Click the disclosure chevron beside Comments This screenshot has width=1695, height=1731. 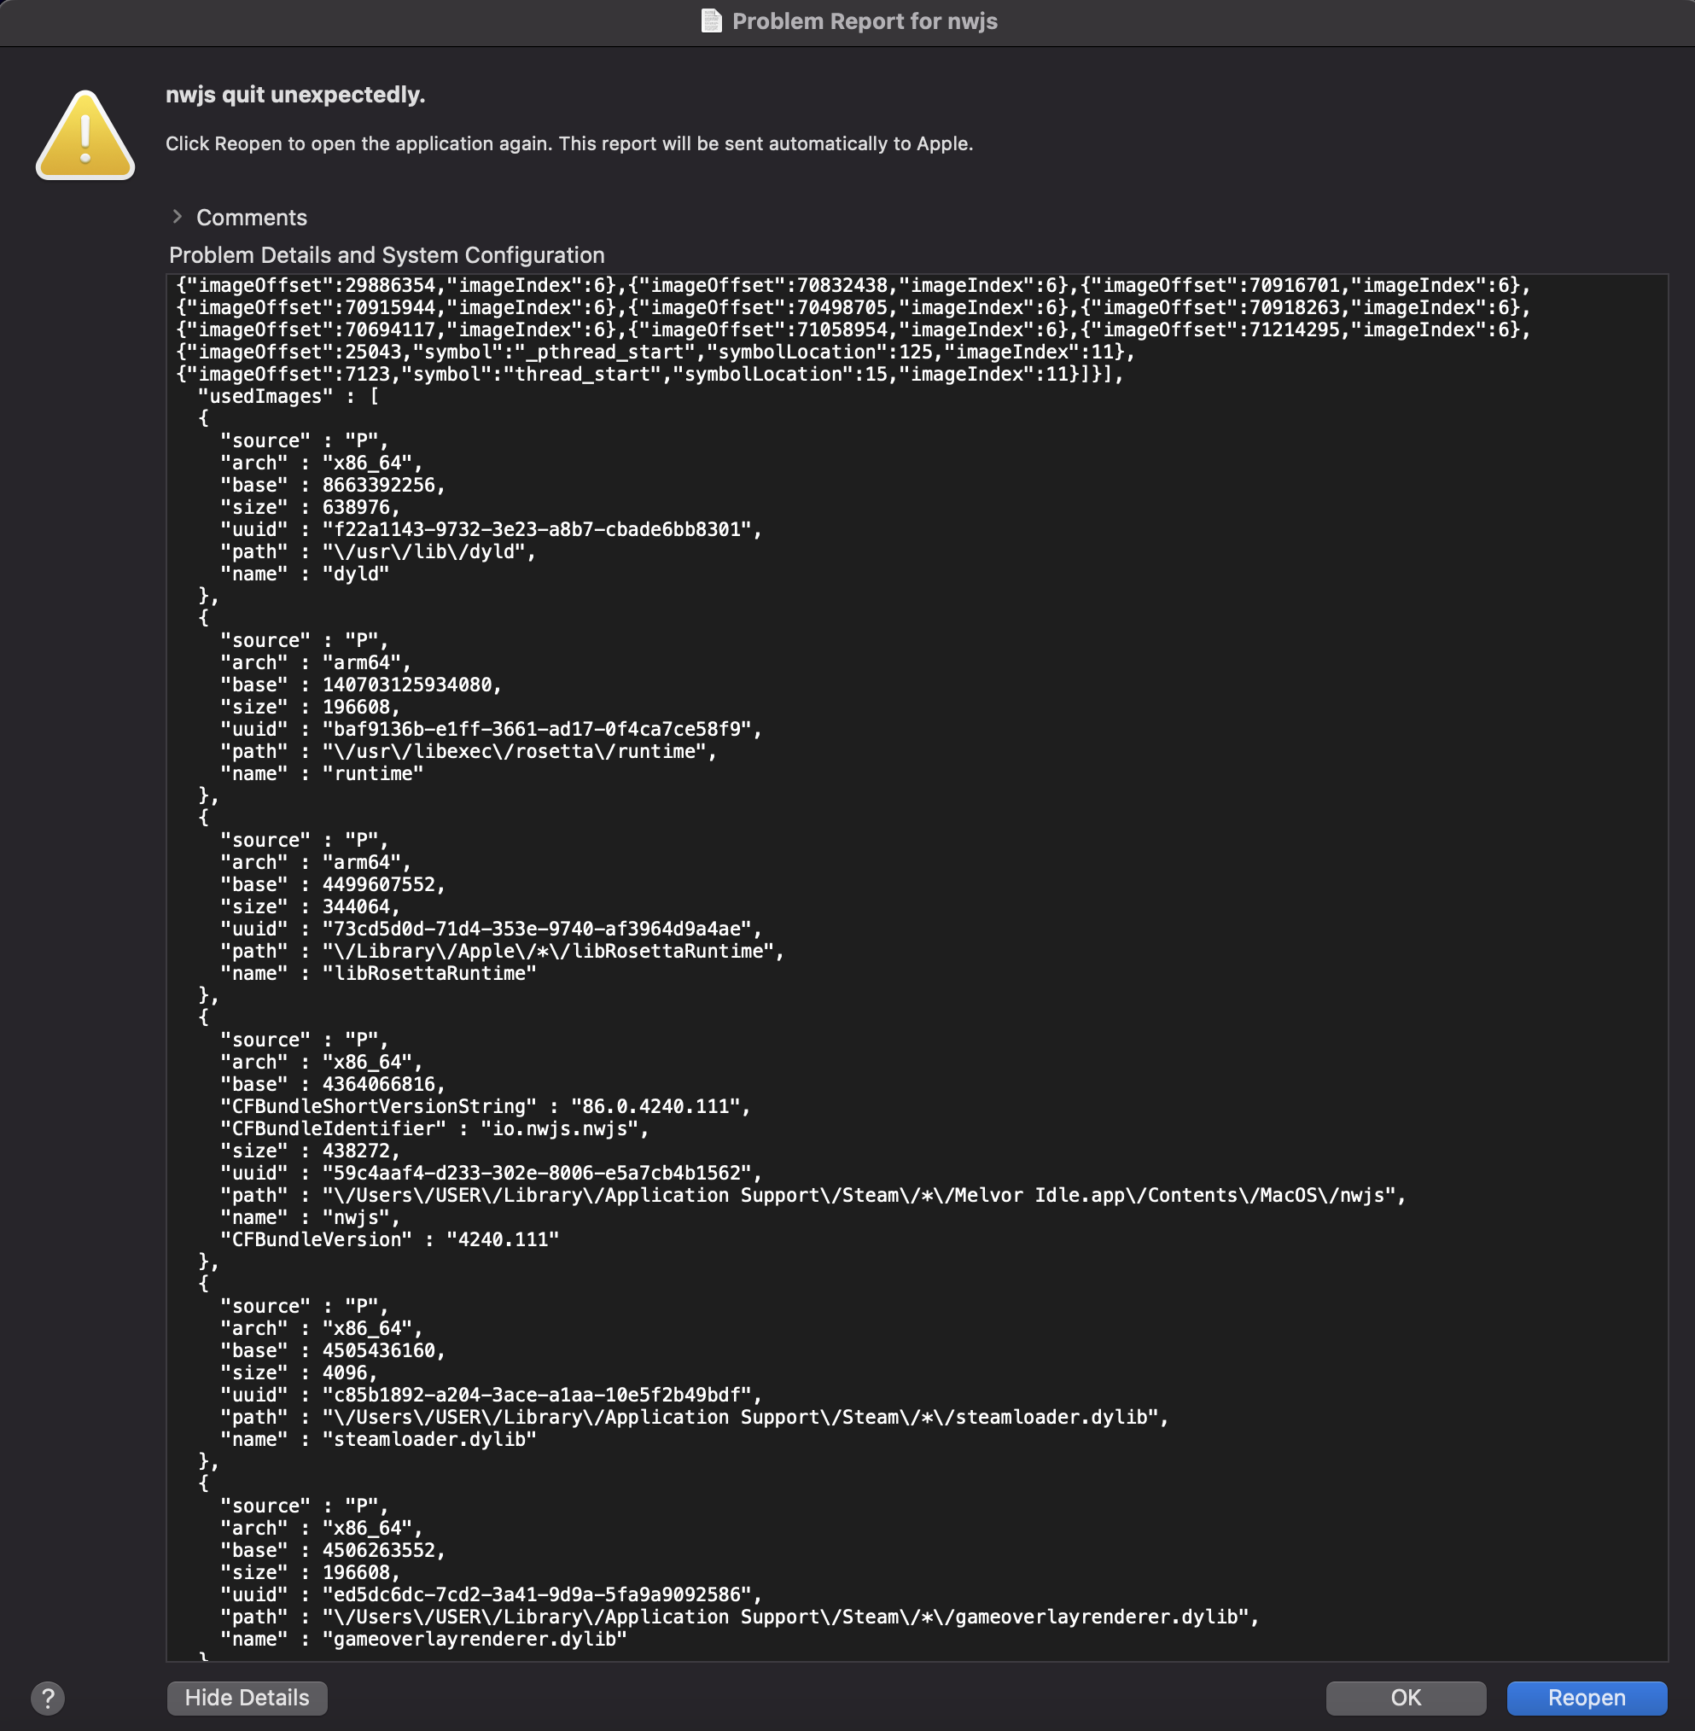click(x=178, y=217)
